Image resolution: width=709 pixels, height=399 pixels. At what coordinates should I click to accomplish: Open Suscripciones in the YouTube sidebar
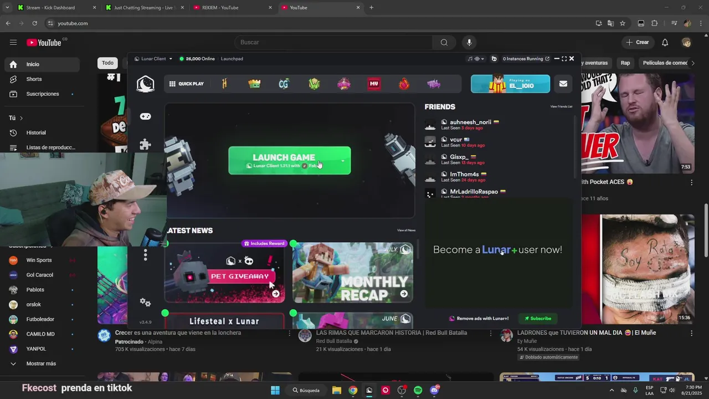coord(41,94)
